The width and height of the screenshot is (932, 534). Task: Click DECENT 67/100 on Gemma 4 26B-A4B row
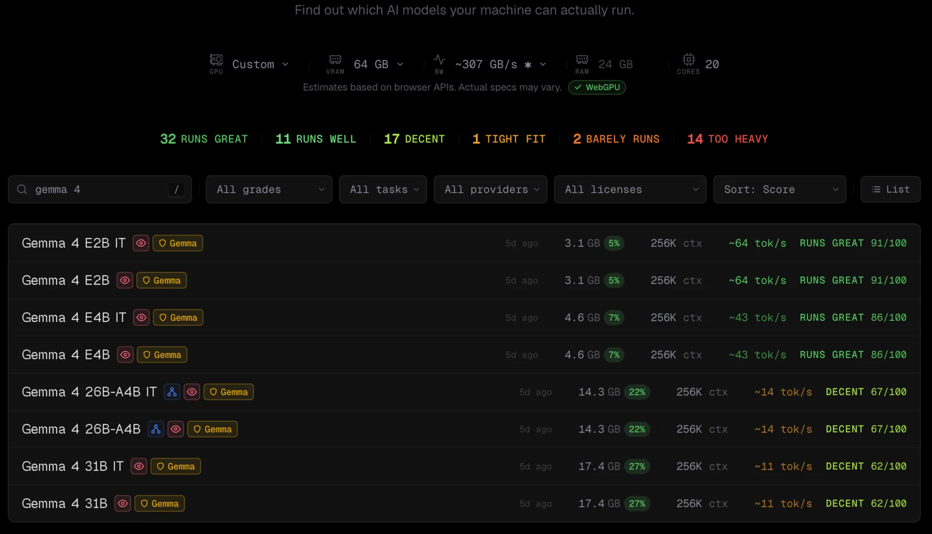point(866,429)
